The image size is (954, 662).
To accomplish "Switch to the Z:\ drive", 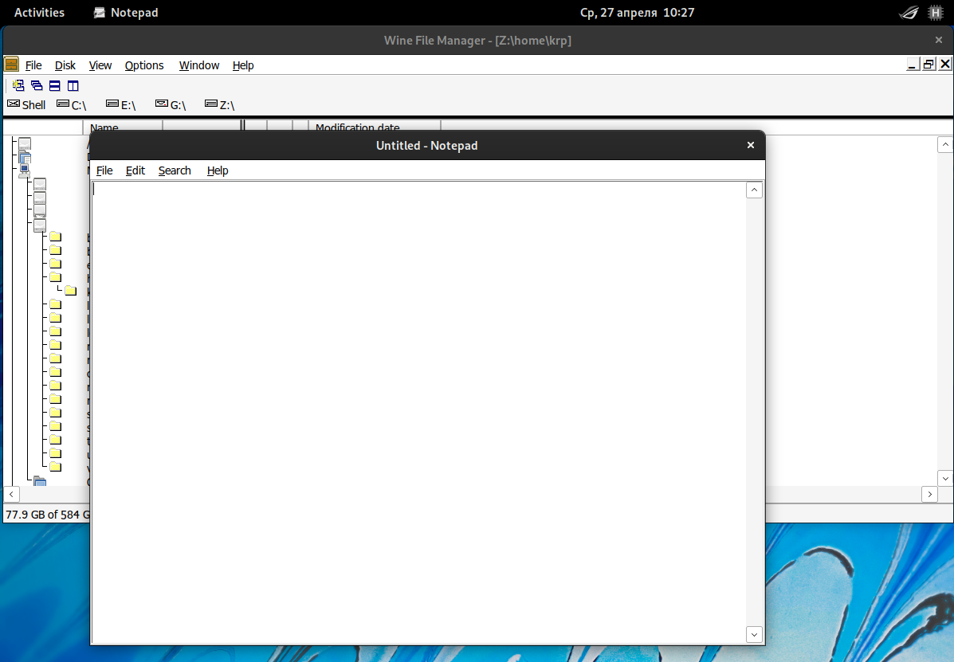I will click(x=220, y=104).
